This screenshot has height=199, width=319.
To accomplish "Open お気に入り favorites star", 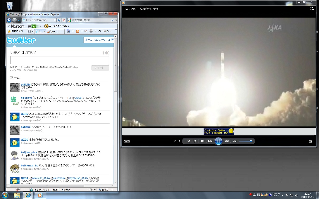I will pyautogui.click(x=15, y=31).
